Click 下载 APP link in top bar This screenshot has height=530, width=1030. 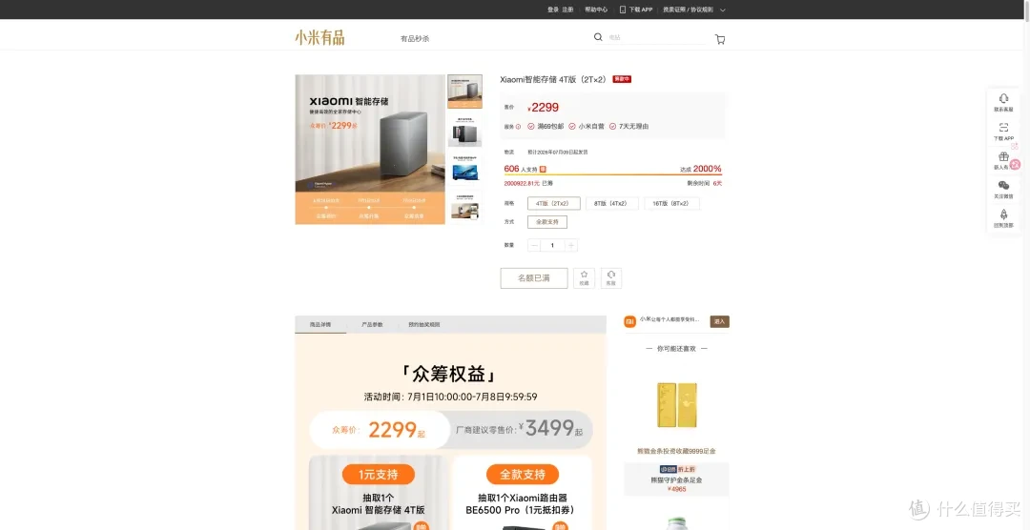tap(641, 10)
